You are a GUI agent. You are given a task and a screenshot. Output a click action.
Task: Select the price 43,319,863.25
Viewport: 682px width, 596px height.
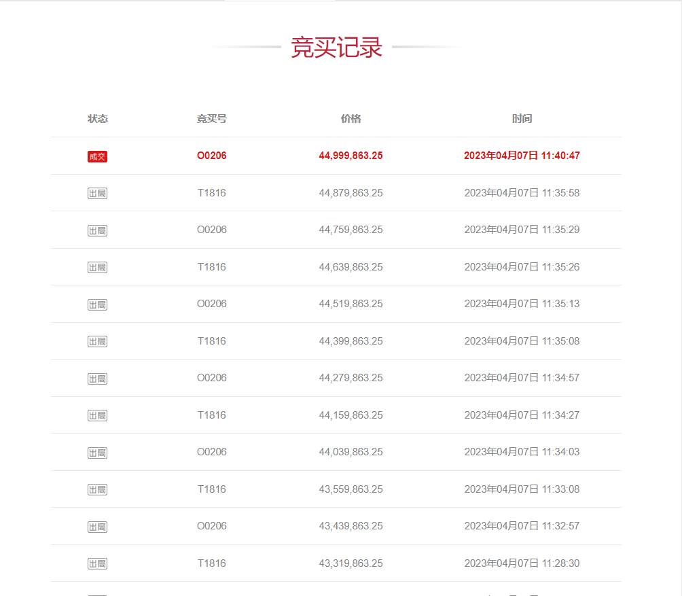[351, 563]
